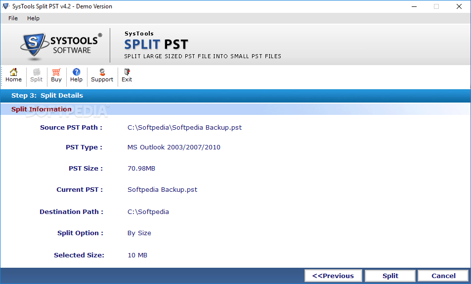Select the Split Information section heading
471x284 pixels.
coord(42,109)
